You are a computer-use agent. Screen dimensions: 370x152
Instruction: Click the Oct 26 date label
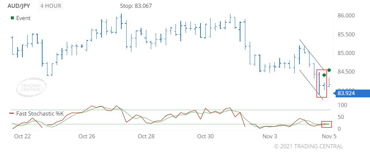pos(87,136)
